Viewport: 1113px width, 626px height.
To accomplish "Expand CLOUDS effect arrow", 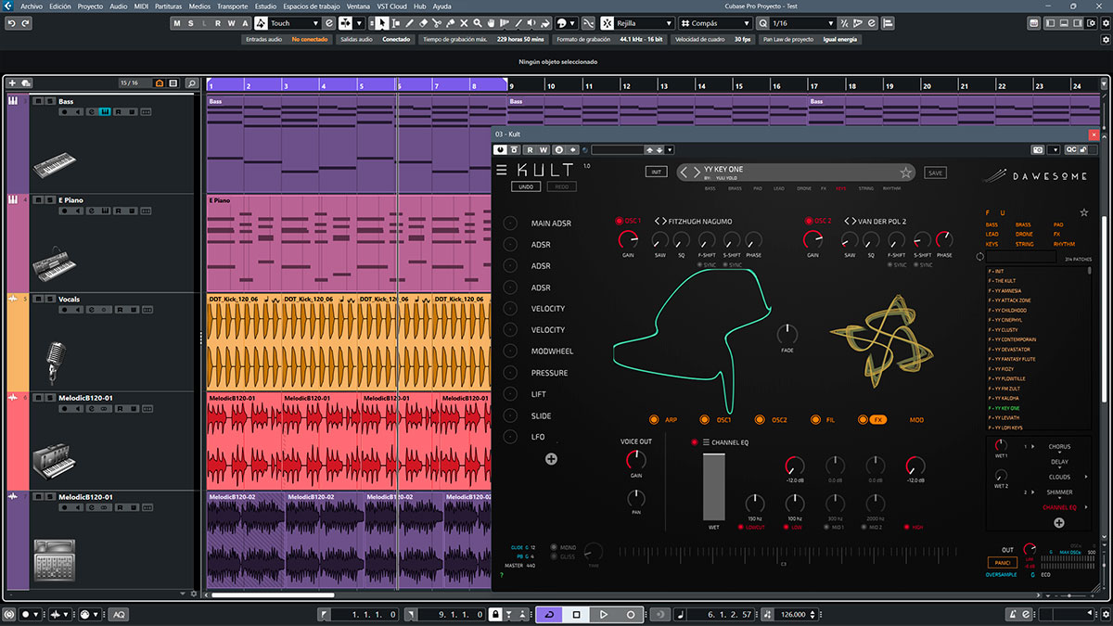I will pos(1086,477).
